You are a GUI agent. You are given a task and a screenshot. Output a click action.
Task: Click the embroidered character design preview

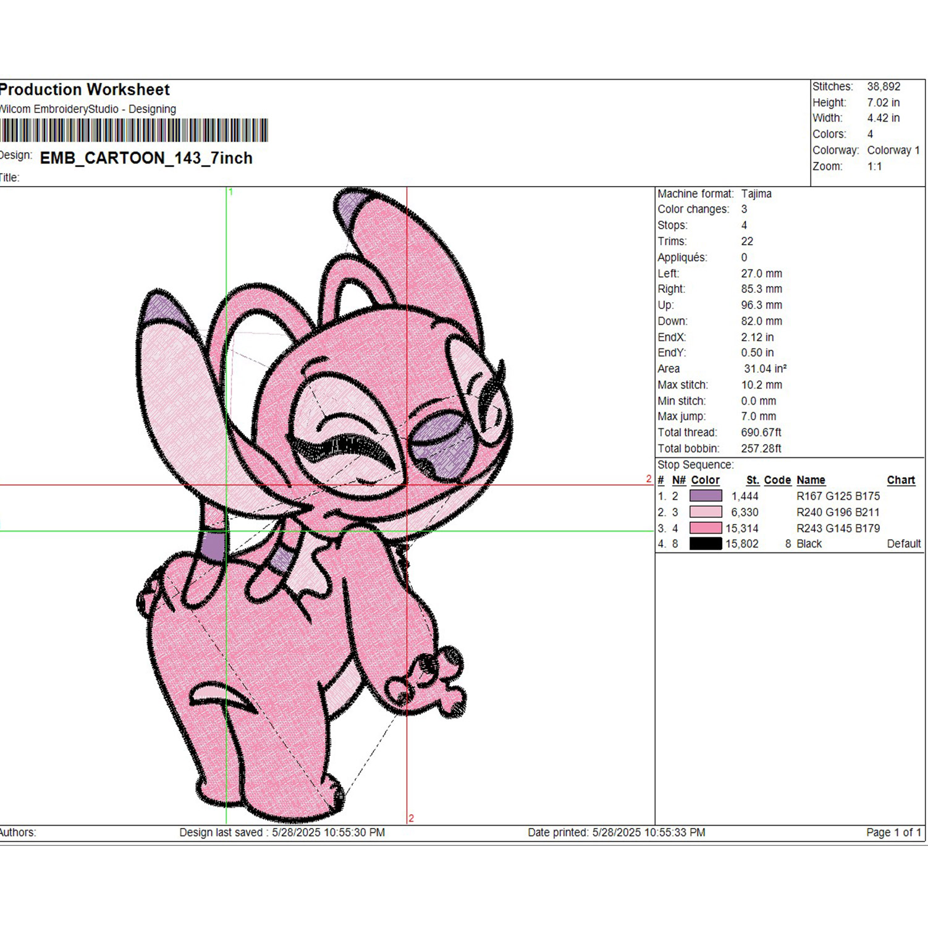(x=324, y=504)
